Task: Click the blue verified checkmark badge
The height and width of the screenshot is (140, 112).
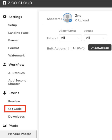Action: pos(70,21)
